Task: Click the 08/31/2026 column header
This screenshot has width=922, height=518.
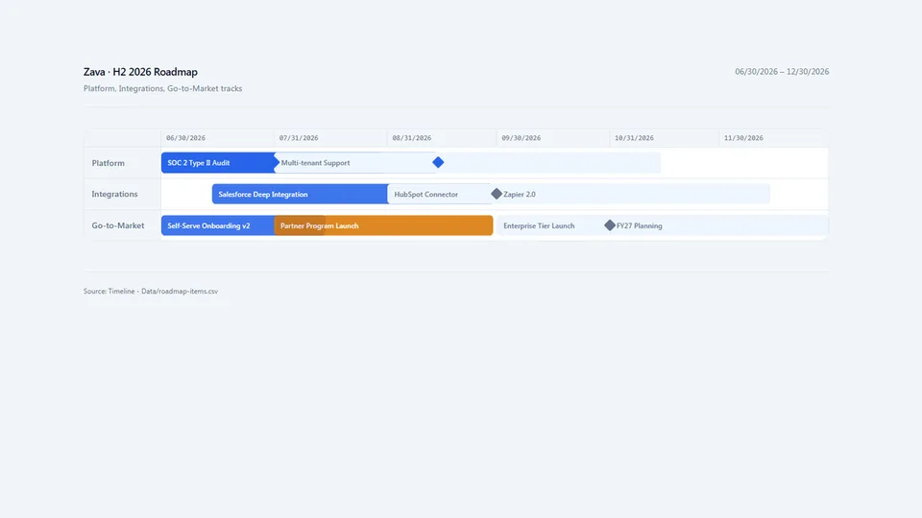Action: pos(412,138)
